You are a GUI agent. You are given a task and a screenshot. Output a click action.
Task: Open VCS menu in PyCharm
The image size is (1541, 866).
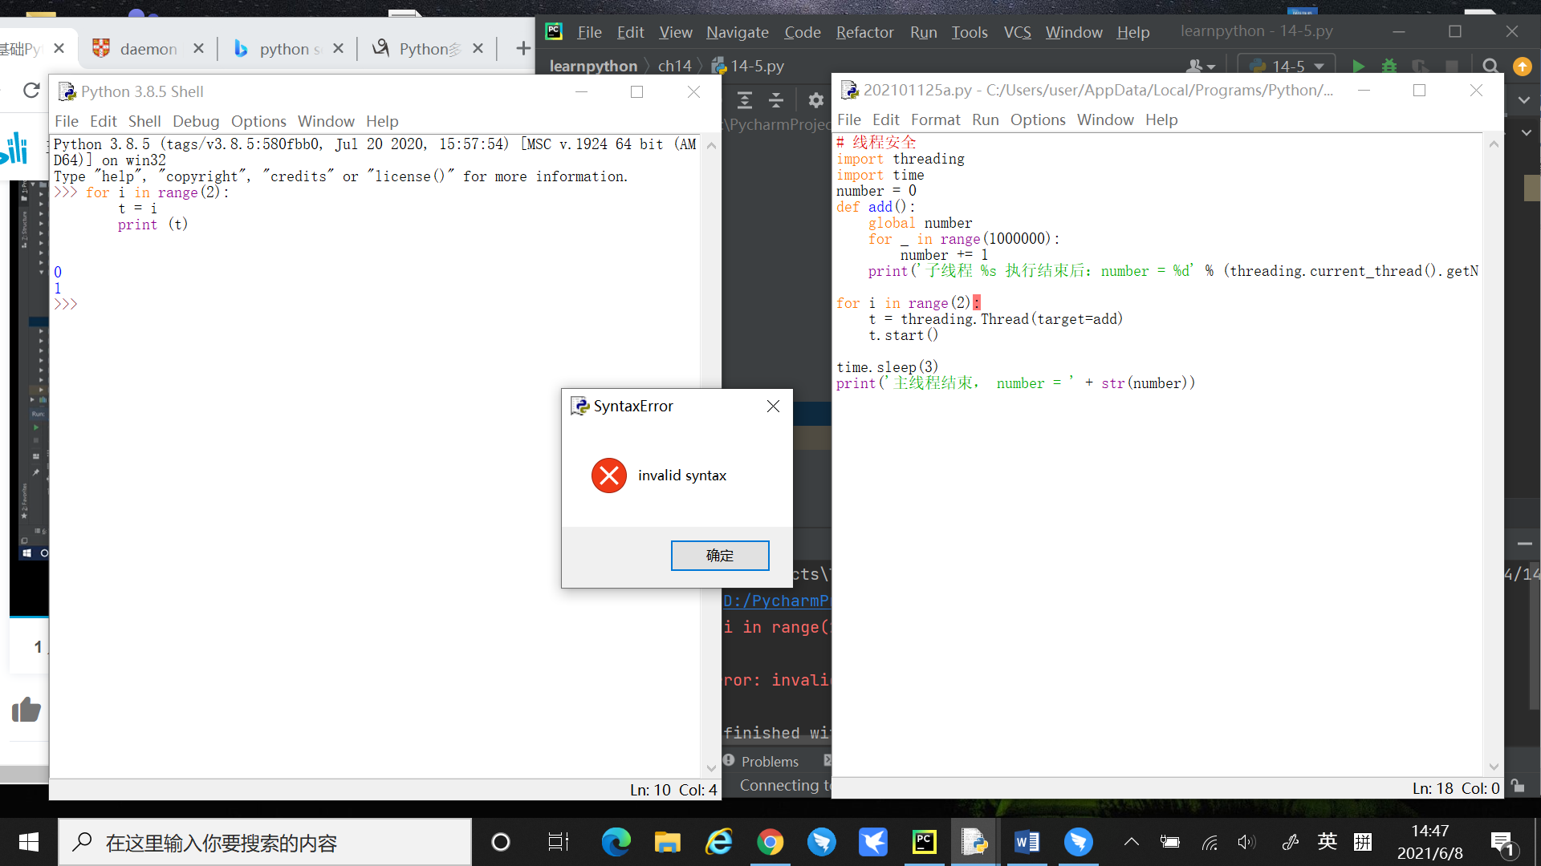[1017, 32]
